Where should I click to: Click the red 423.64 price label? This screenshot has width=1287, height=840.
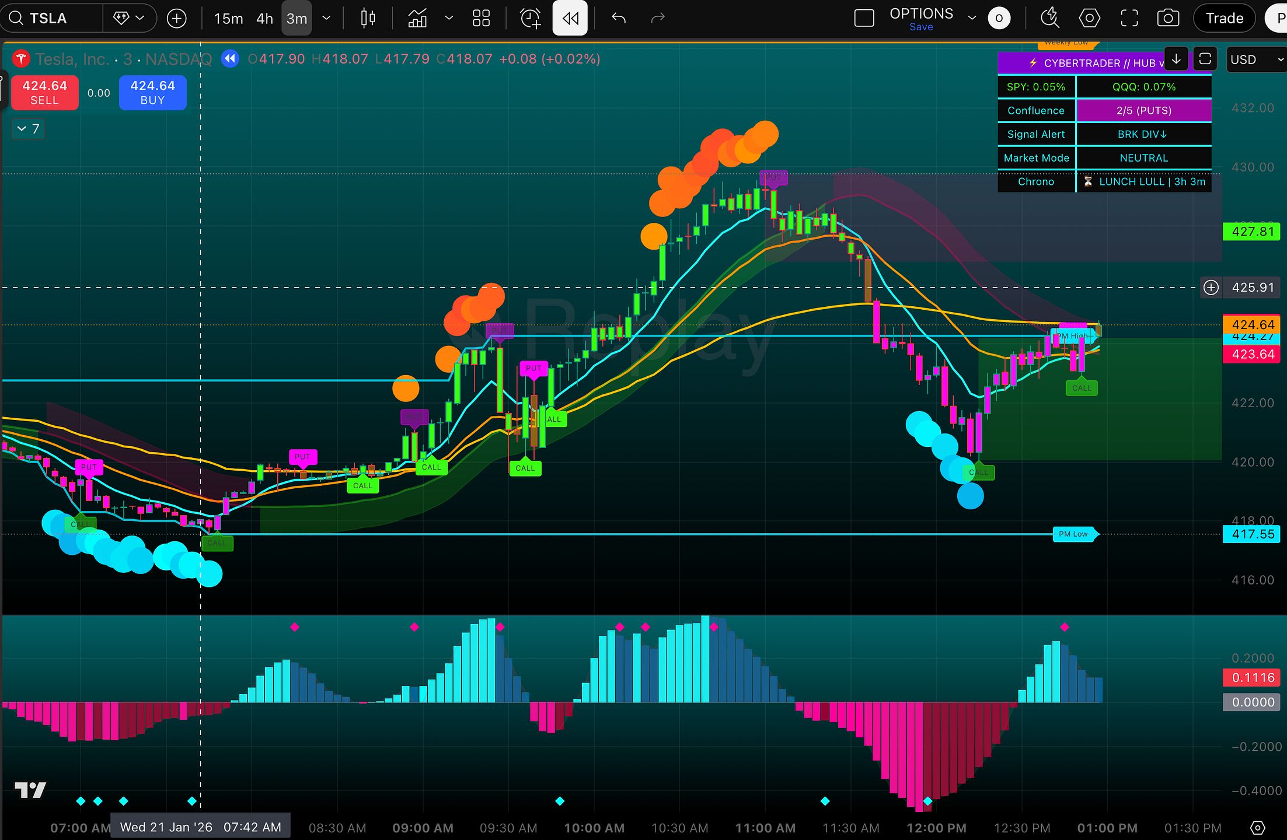tap(1252, 354)
